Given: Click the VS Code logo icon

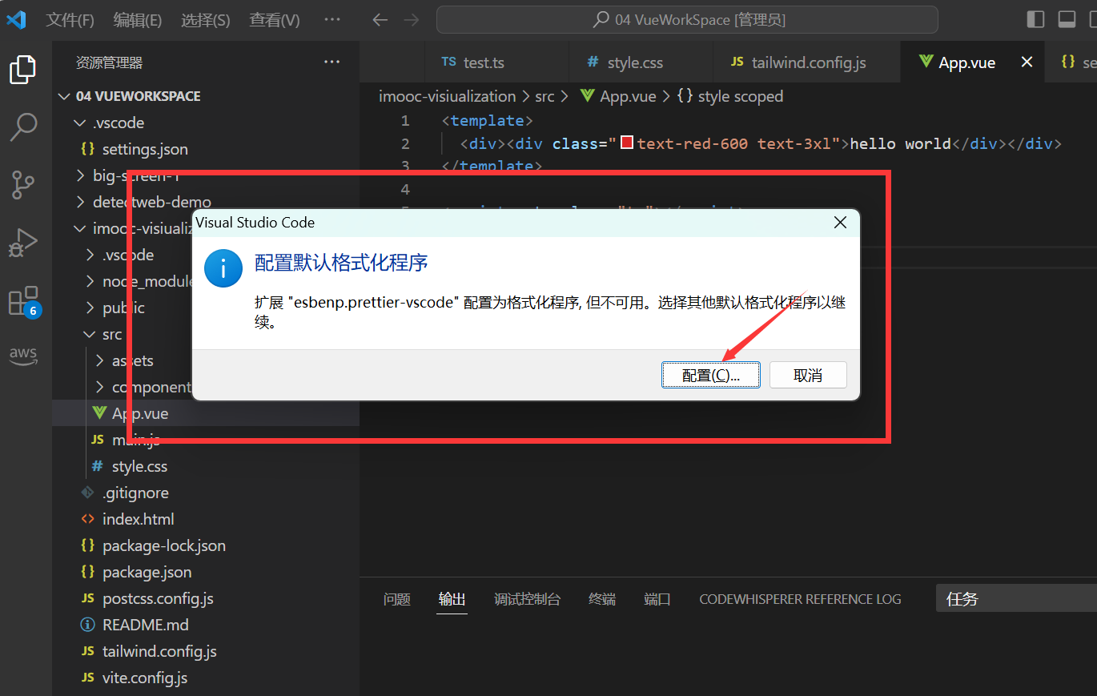Looking at the screenshot, I should click(16, 19).
